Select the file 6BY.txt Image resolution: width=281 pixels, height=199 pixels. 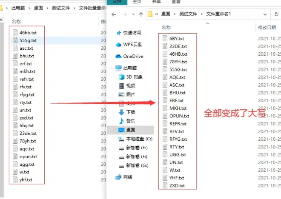176,39
